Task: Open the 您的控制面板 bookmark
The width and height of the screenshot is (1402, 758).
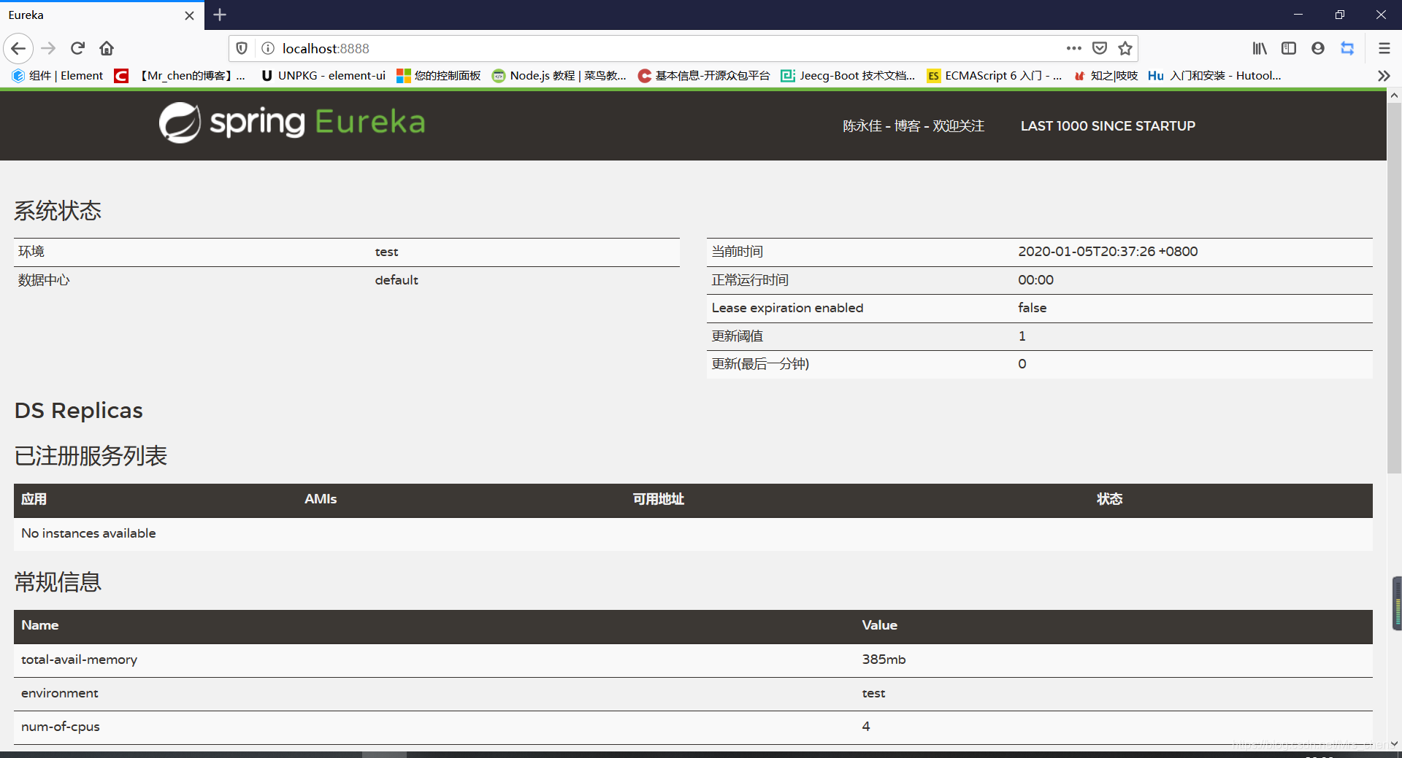Action: coord(439,76)
